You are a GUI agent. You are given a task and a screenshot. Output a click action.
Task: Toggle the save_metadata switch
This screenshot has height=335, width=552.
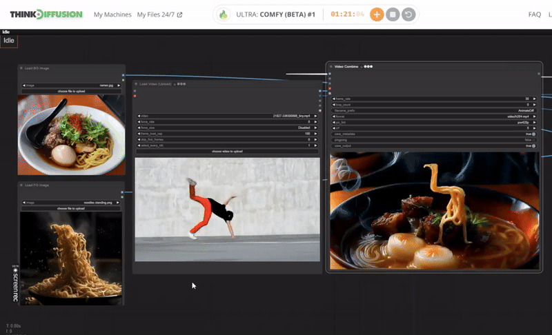pos(533,134)
